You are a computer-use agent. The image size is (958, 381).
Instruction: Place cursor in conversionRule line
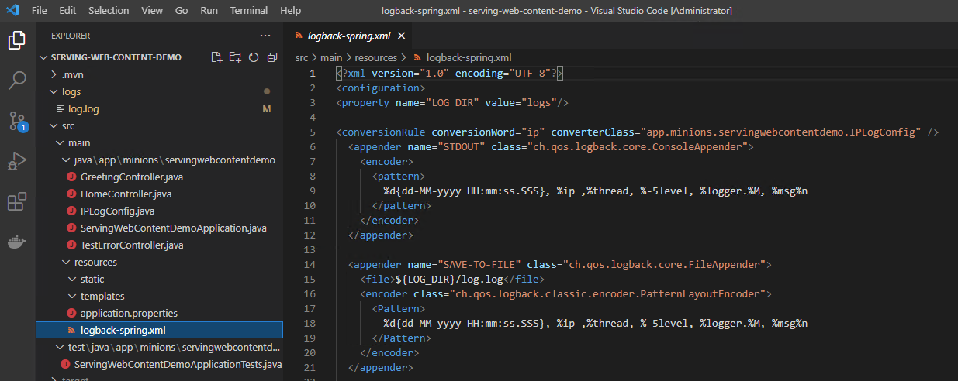tap(638, 132)
